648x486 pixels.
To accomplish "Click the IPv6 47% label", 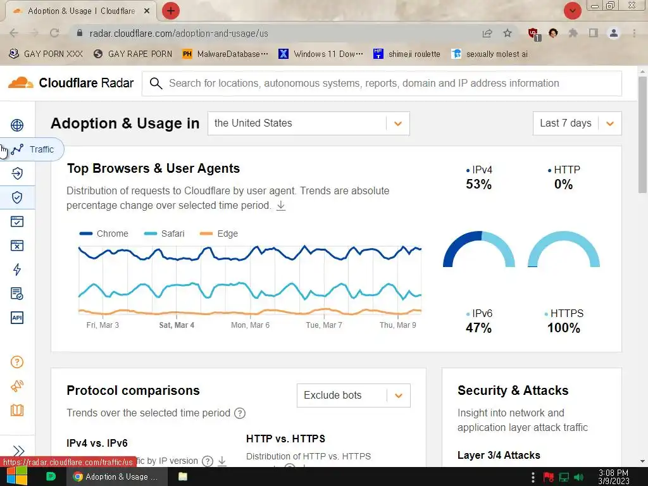I will coord(479,321).
